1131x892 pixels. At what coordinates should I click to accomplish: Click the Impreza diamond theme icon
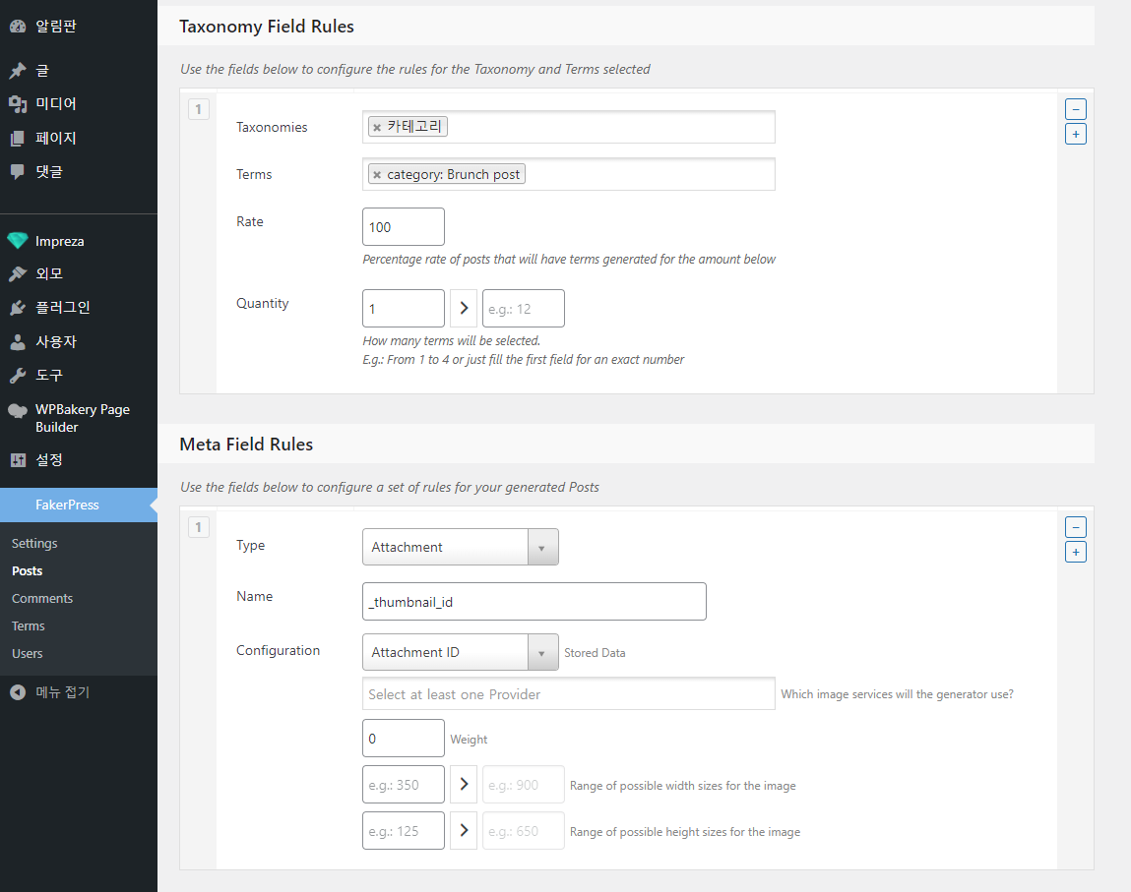(18, 241)
